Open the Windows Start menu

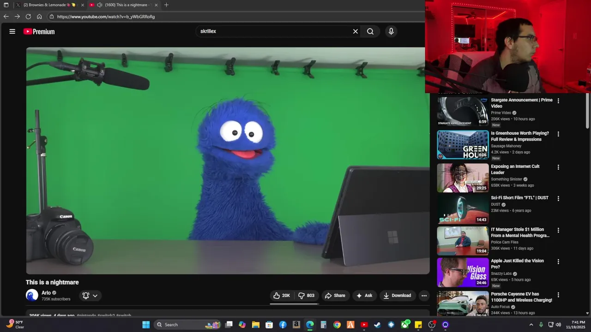[146, 325]
